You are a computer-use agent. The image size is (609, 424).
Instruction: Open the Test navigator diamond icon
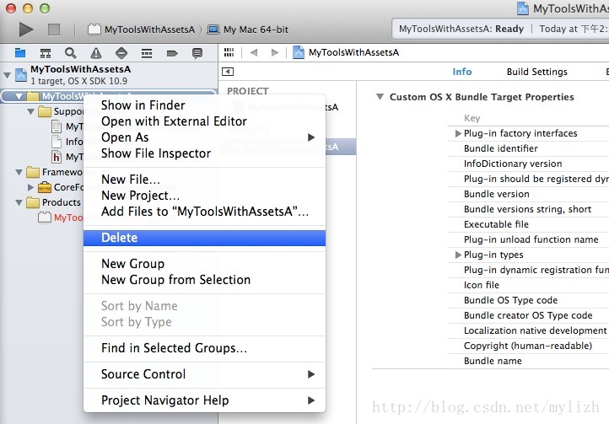pos(121,53)
